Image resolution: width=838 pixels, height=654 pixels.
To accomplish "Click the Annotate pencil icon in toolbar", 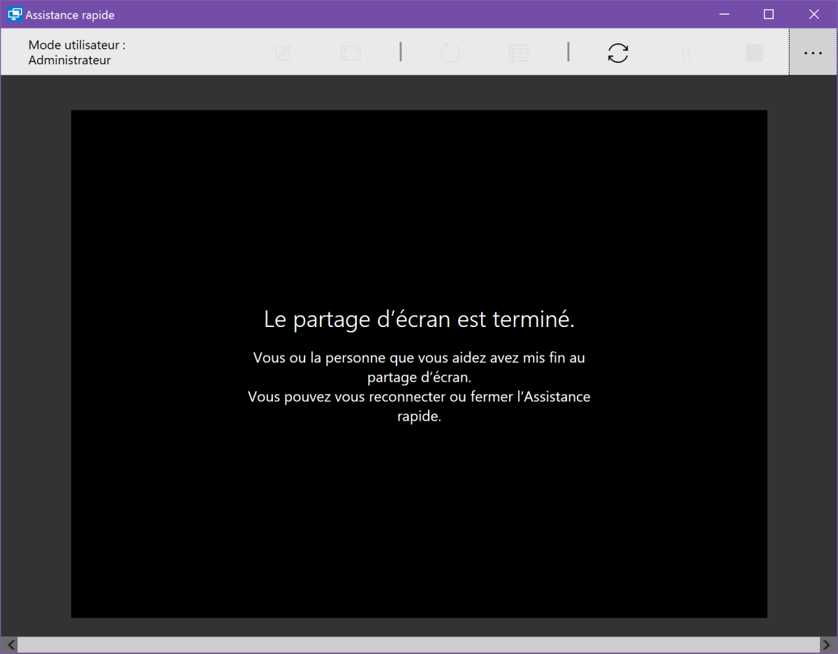I will tap(283, 53).
